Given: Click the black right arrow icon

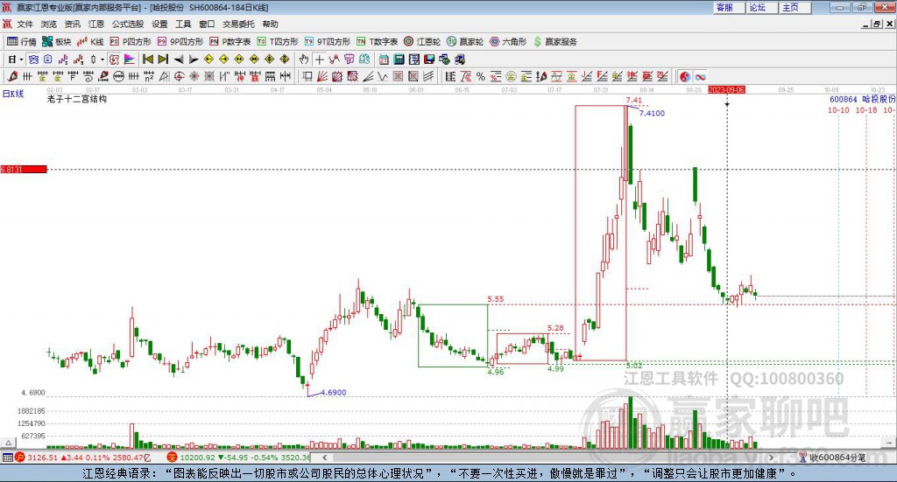Looking at the screenshot, I should [194, 59].
